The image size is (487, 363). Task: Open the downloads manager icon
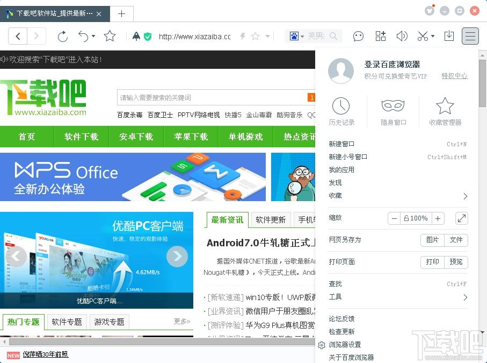449,36
